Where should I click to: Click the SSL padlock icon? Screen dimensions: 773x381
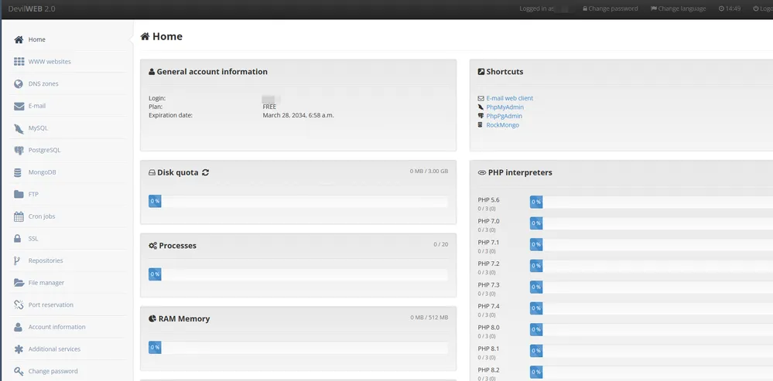point(19,239)
